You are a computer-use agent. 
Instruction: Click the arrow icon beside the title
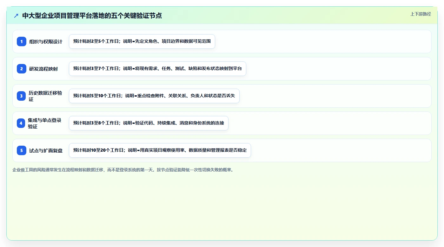point(16,16)
